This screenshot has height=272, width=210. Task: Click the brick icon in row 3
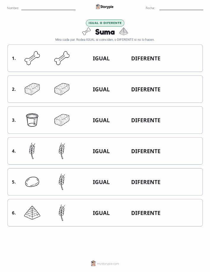[62, 120]
